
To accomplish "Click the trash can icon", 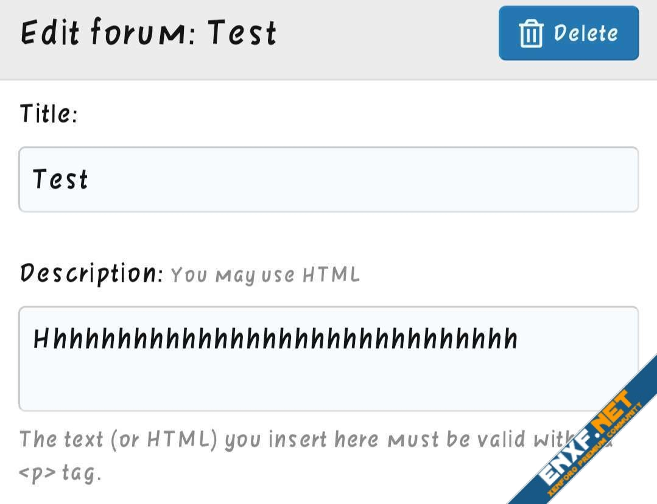I will coord(531,33).
